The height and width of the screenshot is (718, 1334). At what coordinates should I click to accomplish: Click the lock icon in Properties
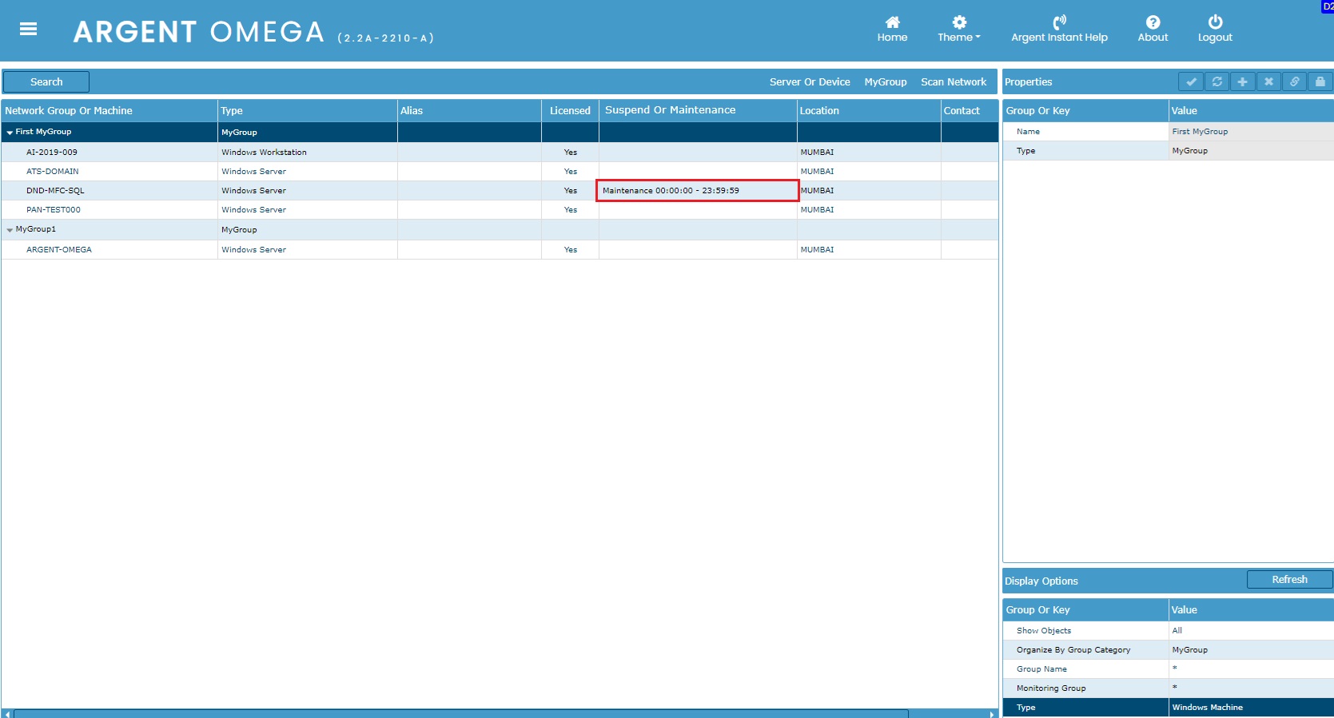coord(1320,81)
